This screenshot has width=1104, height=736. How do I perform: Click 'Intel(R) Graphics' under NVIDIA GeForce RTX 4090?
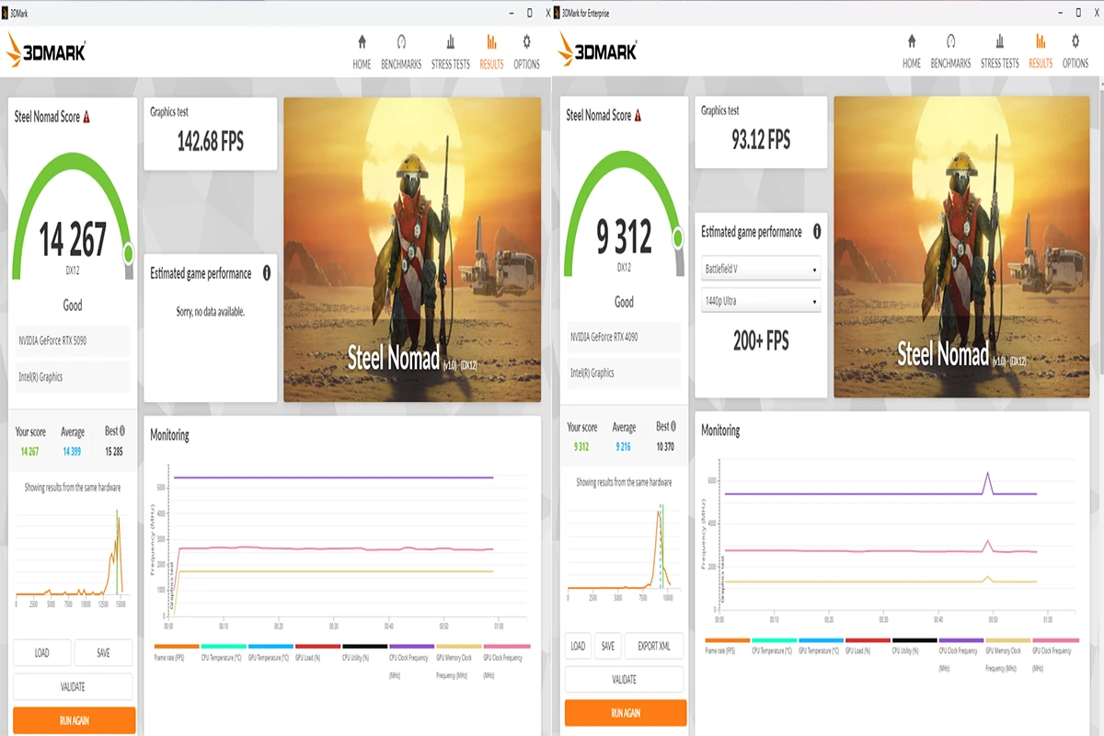[592, 373]
